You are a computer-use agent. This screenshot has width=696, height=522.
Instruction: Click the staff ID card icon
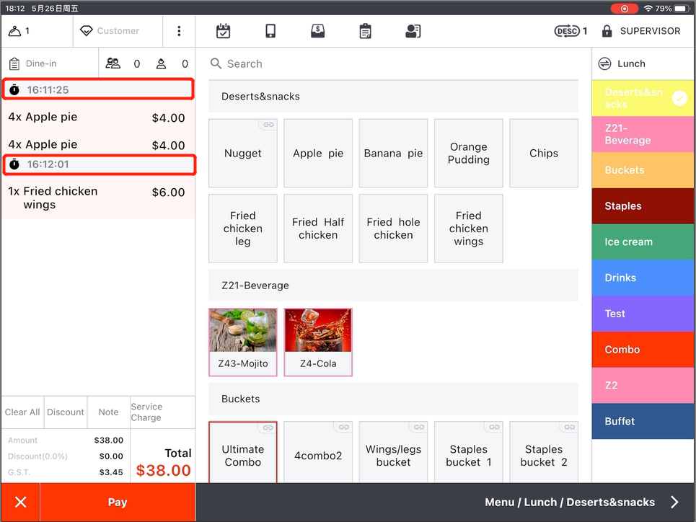[x=413, y=31]
